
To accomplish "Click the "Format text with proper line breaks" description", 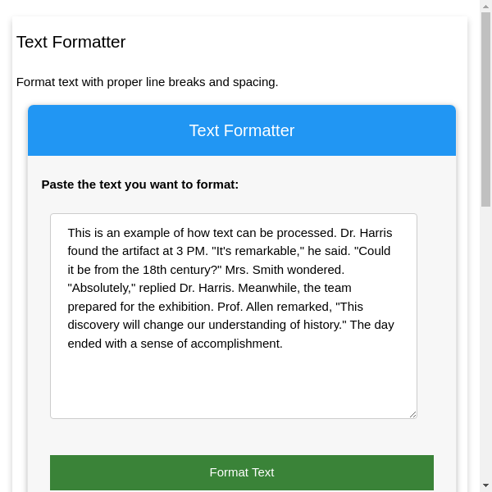I will [148, 82].
